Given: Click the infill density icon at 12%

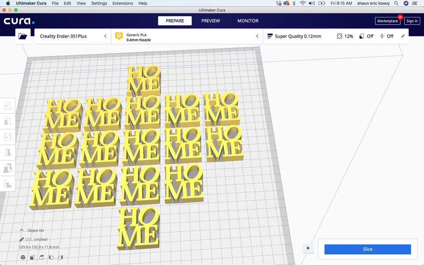Looking at the screenshot, I should point(339,36).
